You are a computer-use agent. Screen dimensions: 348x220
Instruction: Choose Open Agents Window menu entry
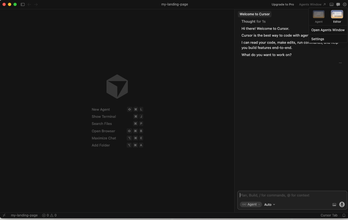coord(328,30)
